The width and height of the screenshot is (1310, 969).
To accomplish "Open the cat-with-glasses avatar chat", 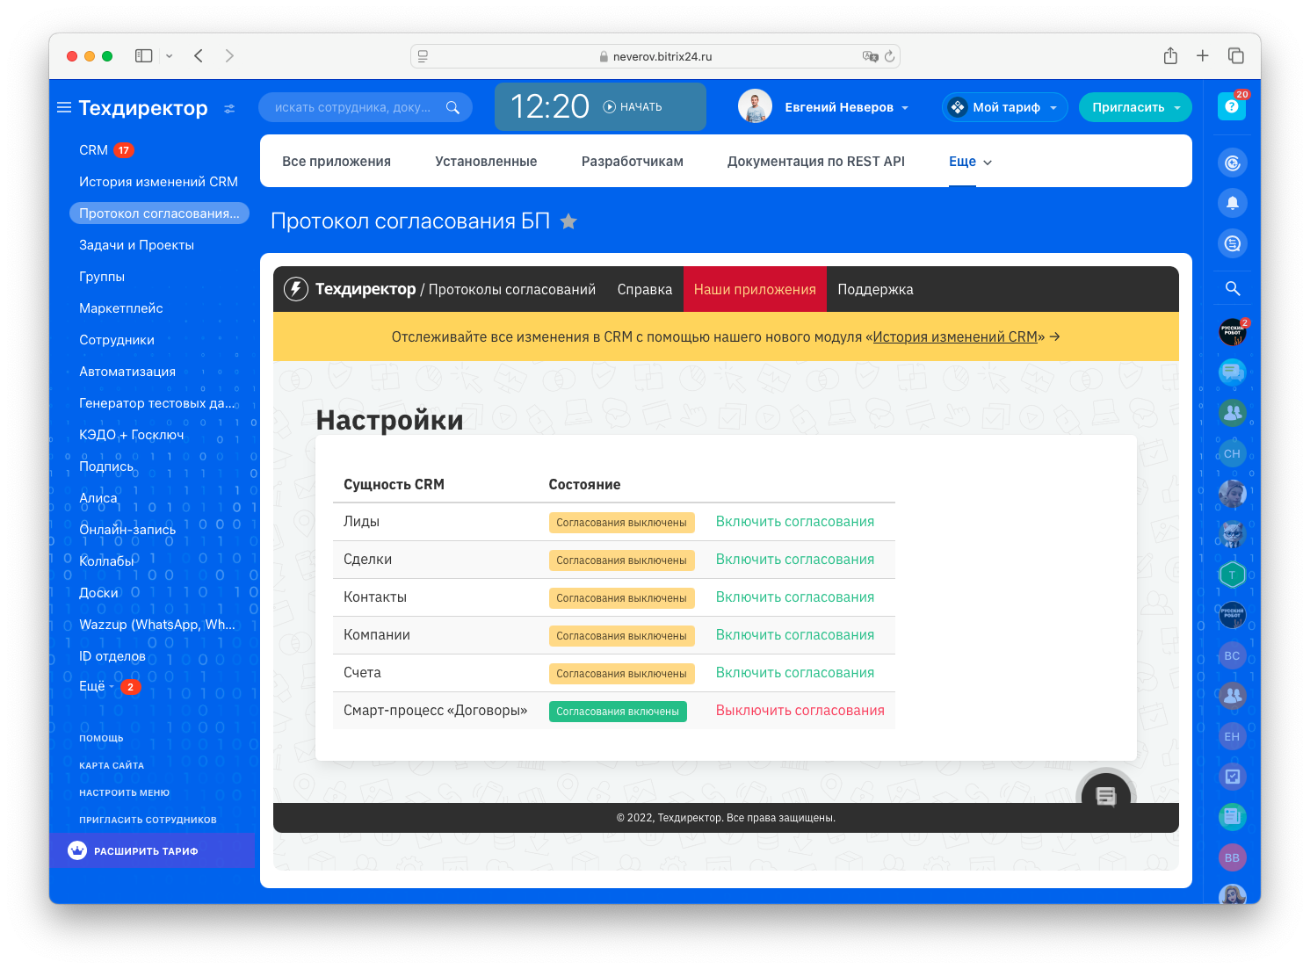I will 1233,534.
